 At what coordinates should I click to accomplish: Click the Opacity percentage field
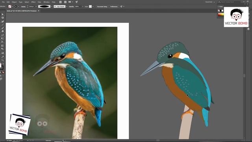78,7
